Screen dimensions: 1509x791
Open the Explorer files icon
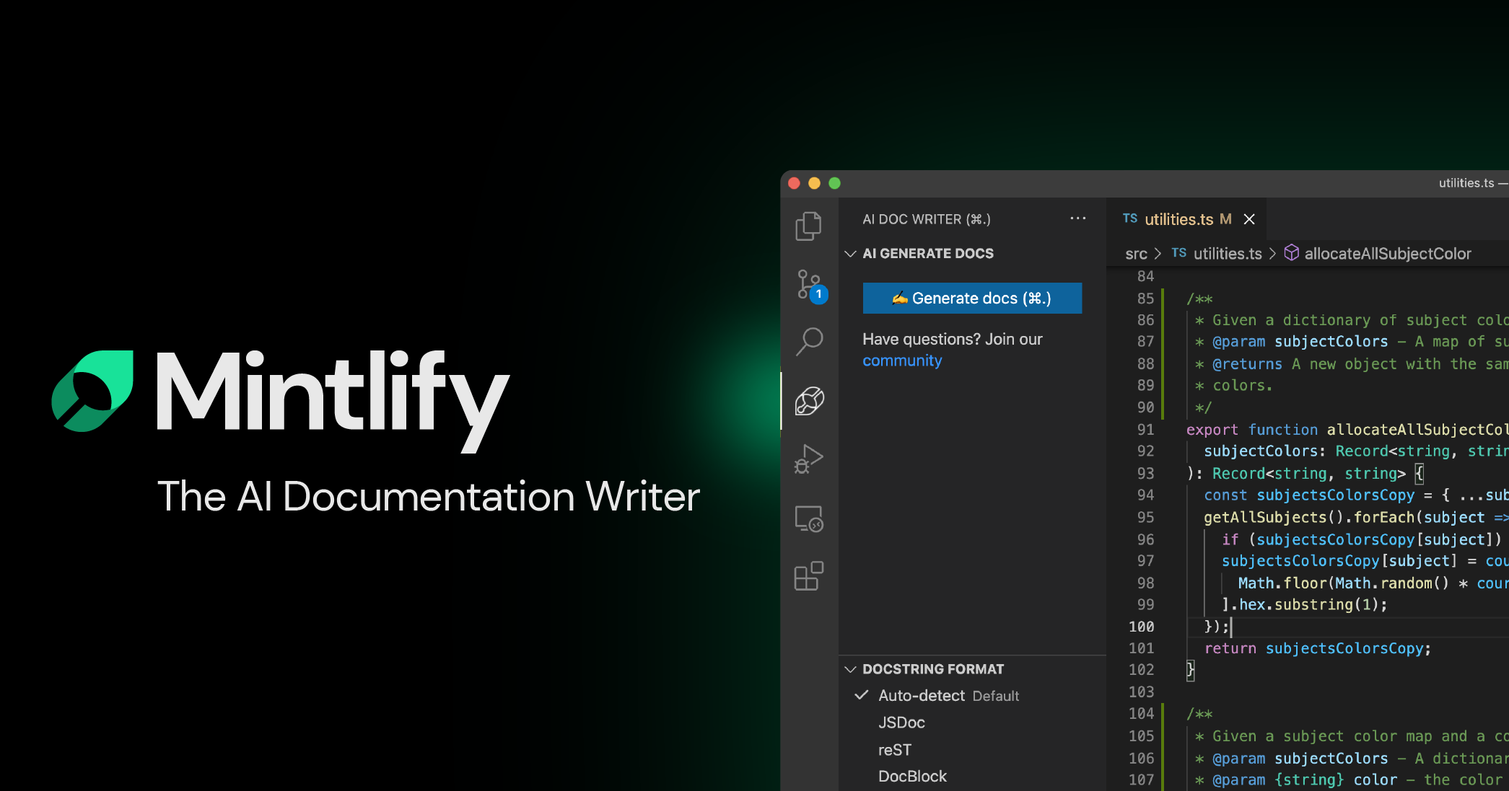coord(808,226)
